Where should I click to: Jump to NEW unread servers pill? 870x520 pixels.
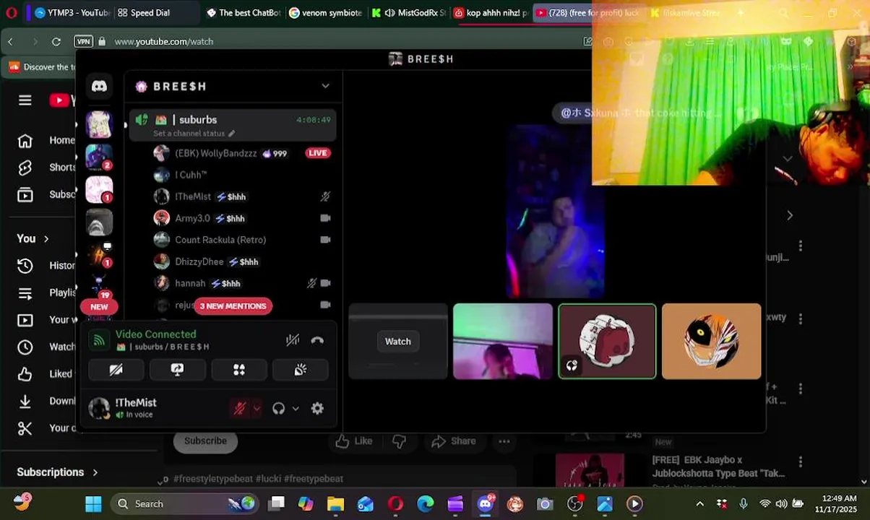click(99, 307)
